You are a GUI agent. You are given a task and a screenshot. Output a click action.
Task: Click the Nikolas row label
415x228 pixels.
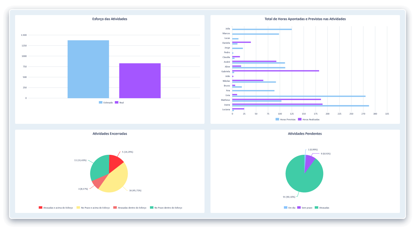tap(226, 81)
